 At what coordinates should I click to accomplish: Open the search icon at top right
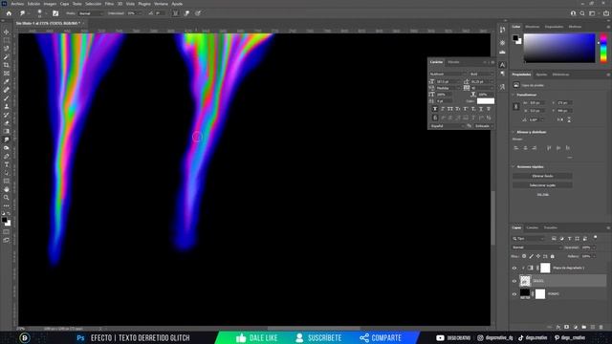click(582, 13)
